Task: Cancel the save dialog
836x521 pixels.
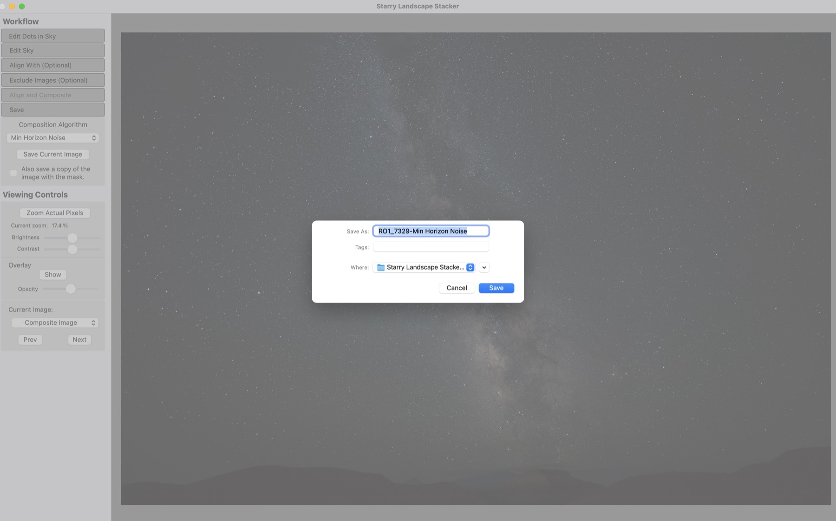Action: [x=457, y=288]
